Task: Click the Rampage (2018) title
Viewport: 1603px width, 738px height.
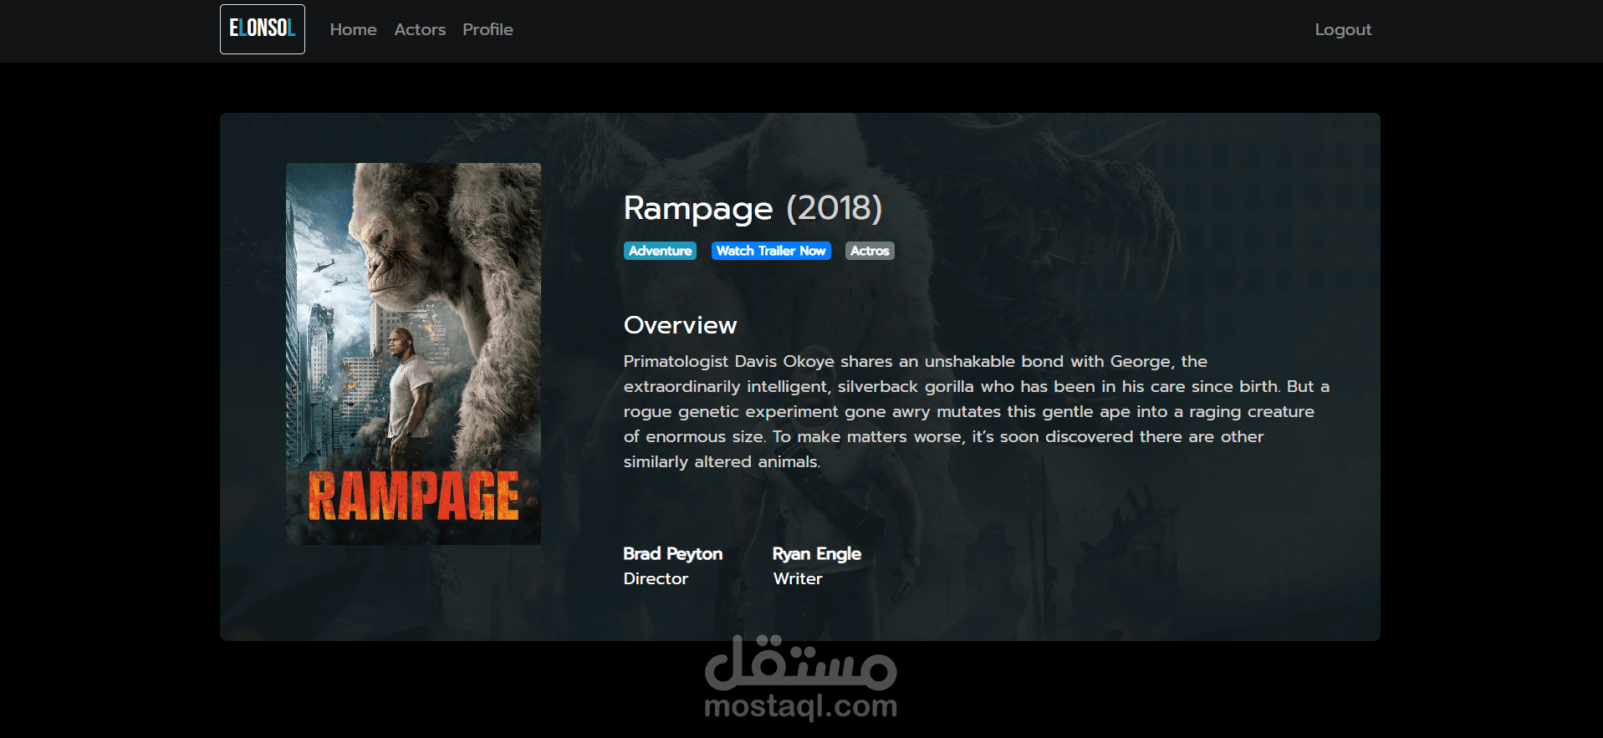Action: pyautogui.click(x=753, y=208)
